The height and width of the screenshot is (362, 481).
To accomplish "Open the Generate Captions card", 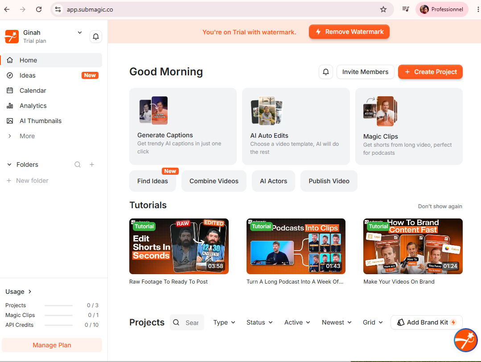I will pos(183,127).
